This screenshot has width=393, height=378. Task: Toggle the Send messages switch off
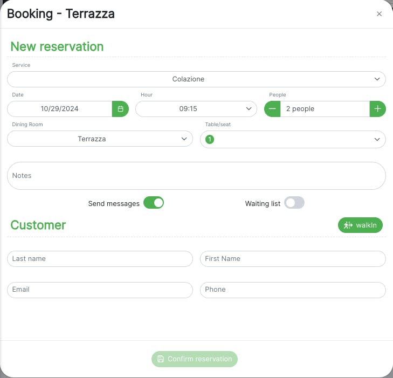(x=154, y=203)
